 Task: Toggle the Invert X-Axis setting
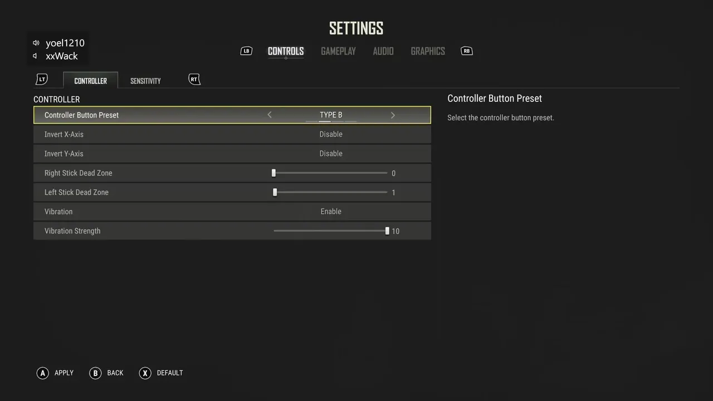pos(331,134)
